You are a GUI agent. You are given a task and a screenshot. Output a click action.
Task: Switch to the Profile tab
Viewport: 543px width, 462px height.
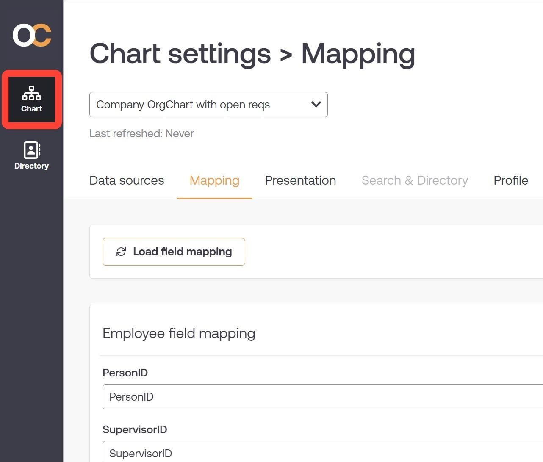point(511,180)
